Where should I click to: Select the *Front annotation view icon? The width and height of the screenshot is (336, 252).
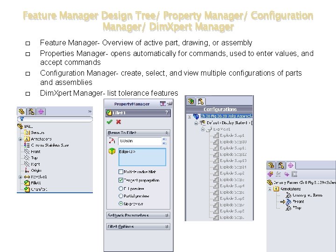click(289, 202)
